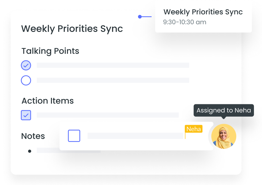The width and height of the screenshot is (262, 185).
Task: Click the first talking point text line
Action: coord(113,65)
